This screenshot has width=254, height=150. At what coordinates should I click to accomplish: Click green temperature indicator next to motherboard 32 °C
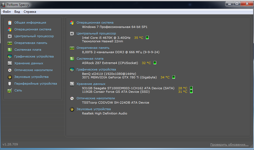coord(155,63)
